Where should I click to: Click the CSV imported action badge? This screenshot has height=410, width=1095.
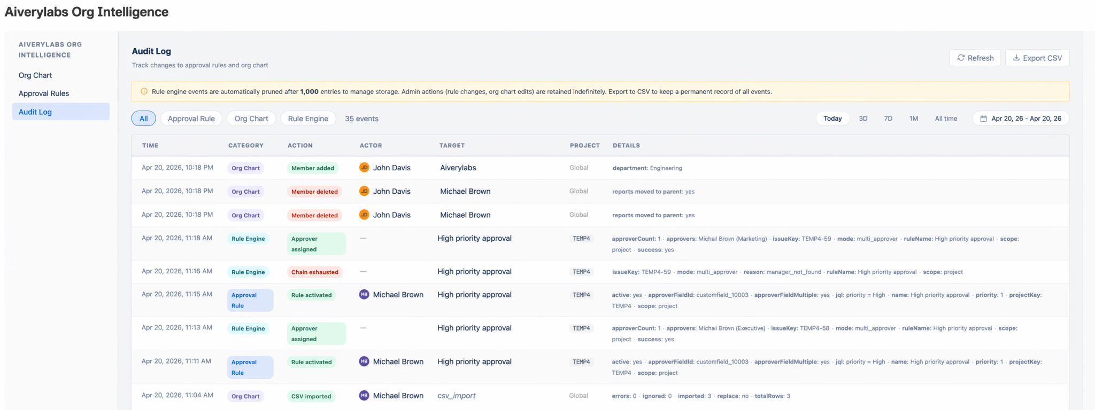coord(311,396)
